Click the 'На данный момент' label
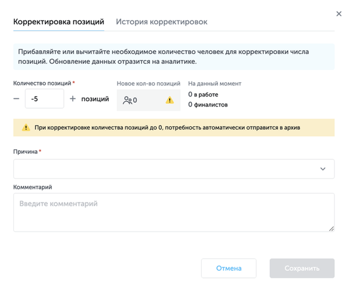 pyautogui.click(x=215, y=84)
